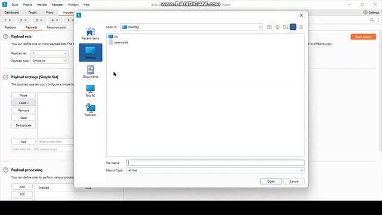Click the Burp Suite logo icon in title bar
Viewport: 382px width, 215px height.
(5, 4)
